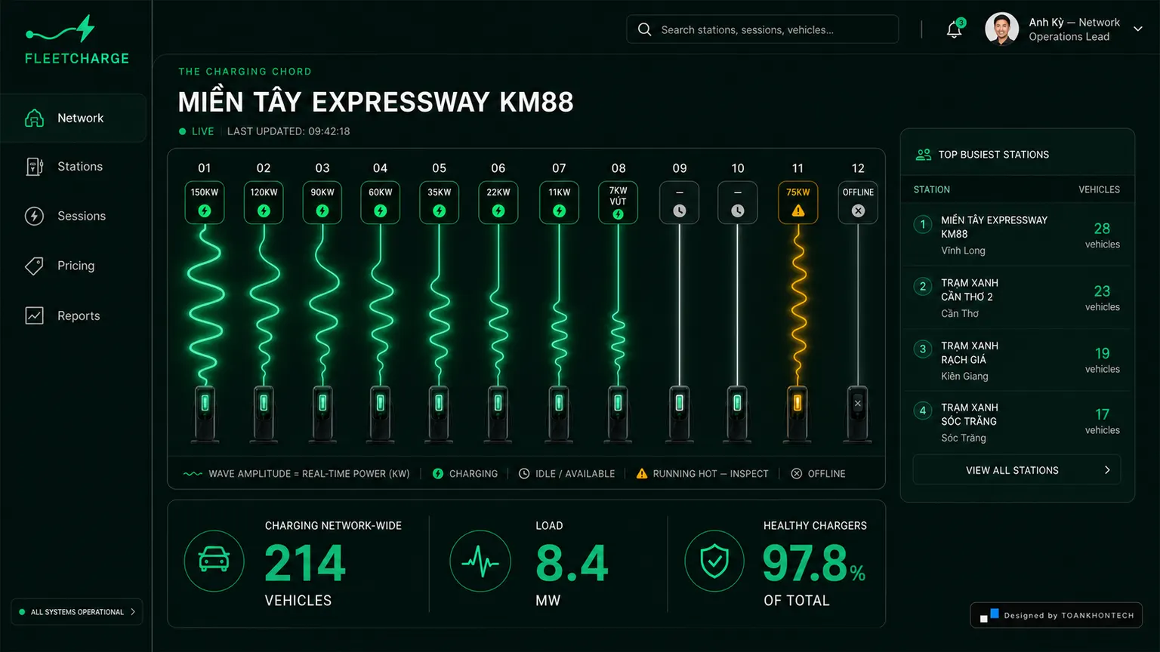
Task: Select the idle charger 09 clock badge
Action: tap(680, 202)
